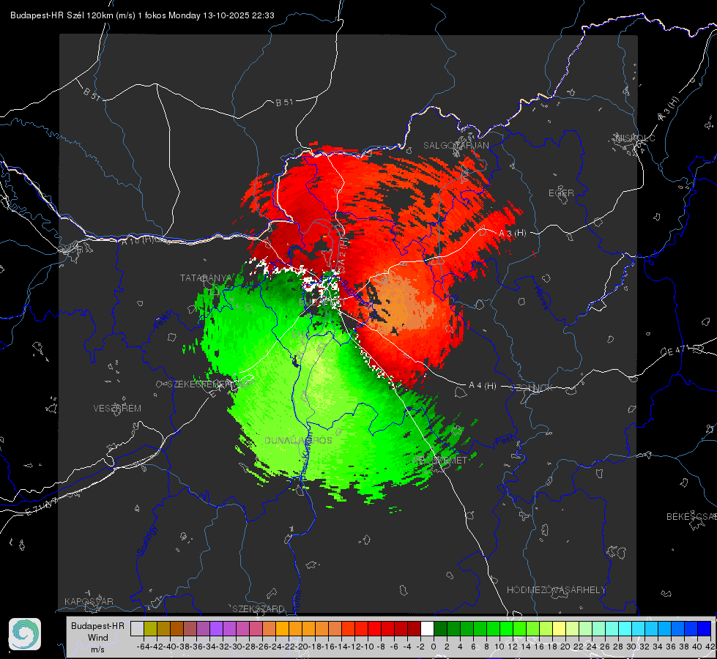The height and width of the screenshot is (659, 717).
Task: Click the MISKOLC city label
Action: pos(635,138)
